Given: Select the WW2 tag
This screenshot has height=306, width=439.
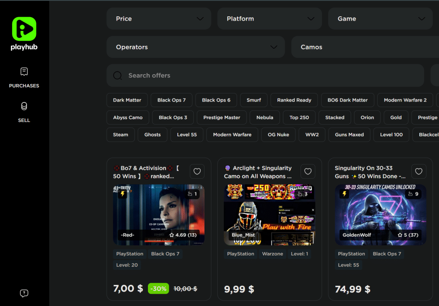Looking at the screenshot, I should [312, 135].
